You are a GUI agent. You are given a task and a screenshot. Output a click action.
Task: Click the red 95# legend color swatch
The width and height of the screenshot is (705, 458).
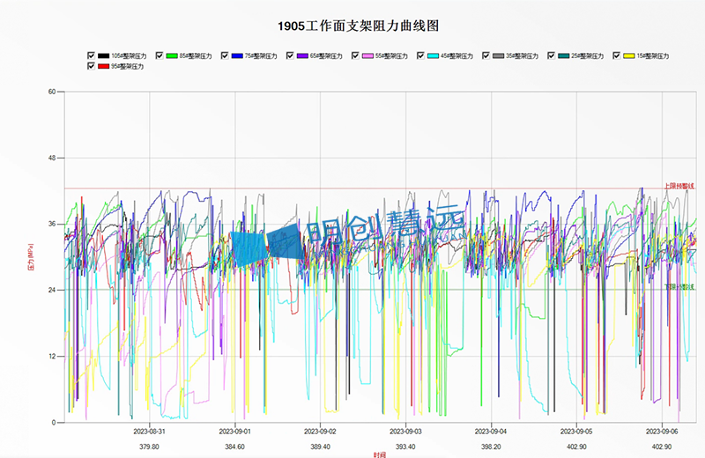[104, 66]
